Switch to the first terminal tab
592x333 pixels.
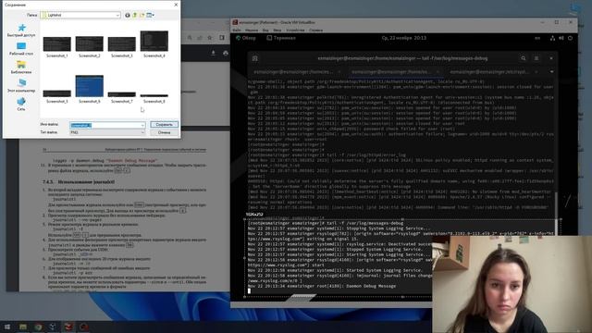coord(293,72)
